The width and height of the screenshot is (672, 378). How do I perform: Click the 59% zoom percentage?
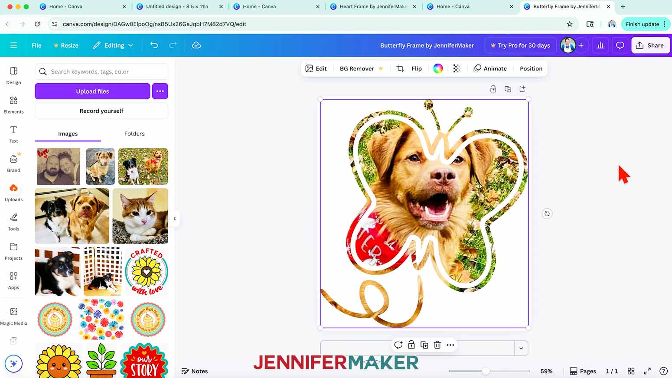(546, 371)
